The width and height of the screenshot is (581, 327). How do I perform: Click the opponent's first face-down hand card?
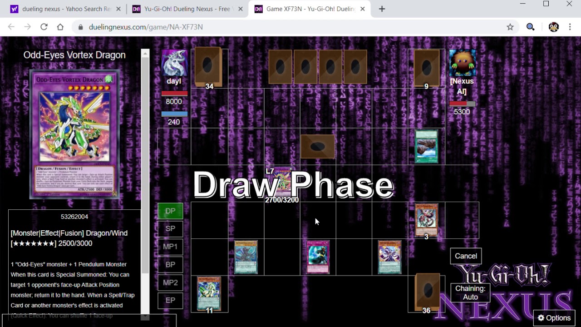[281, 67]
